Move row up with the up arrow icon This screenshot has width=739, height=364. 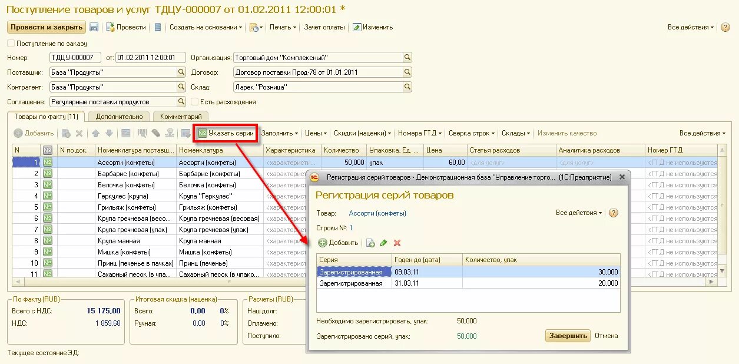tap(95, 133)
